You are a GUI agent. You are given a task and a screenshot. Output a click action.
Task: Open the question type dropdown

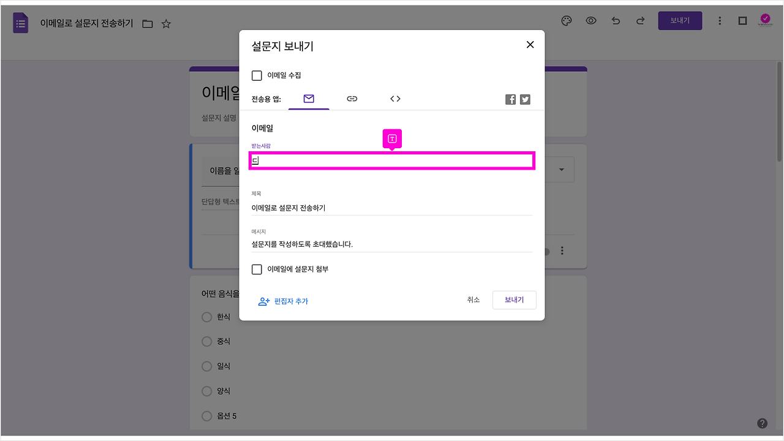click(561, 169)
